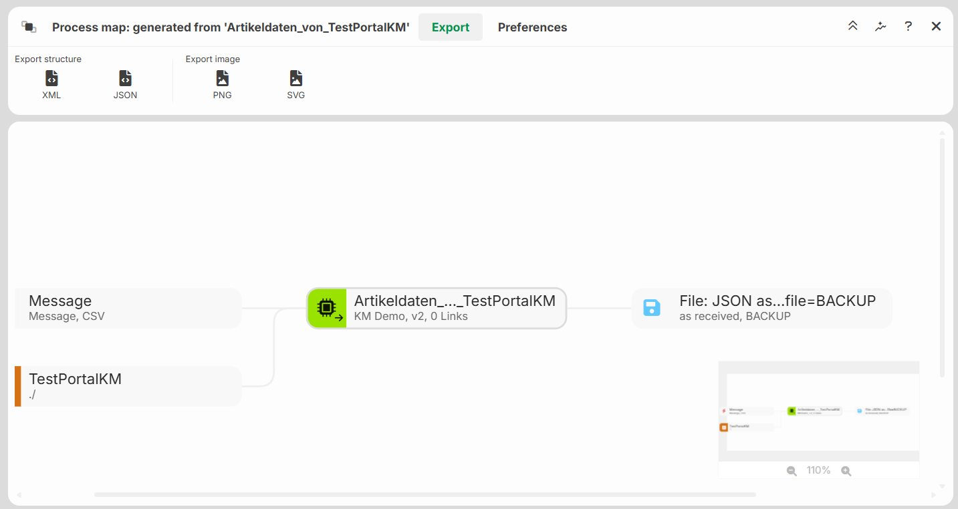The height and width of the screenshot is (509, 958).
Task: Click 'KM Demo, v2, 0 Links' text
Action: (411, 317)
